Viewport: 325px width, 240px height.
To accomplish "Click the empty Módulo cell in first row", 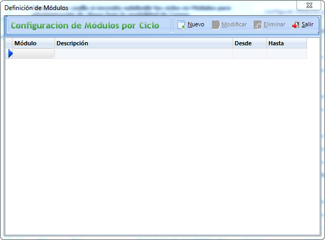I will pyautogui.click(x=34, y=54).
